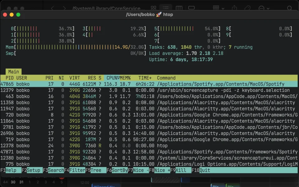Viewport: 299px width, 187px height.
Task: Select the screencapture process row, PID 12379
Action: (x=149, y=90)
